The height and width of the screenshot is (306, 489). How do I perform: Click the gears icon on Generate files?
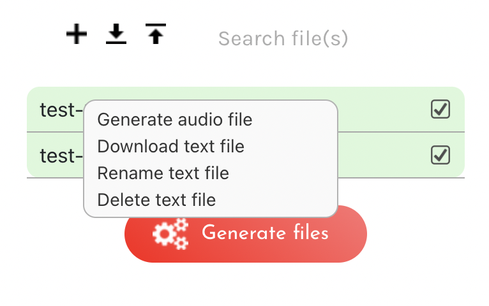[x=170, y=234]
